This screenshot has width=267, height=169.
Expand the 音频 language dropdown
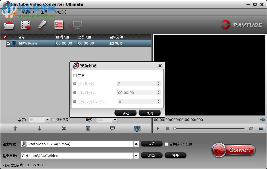pos(115,120)
